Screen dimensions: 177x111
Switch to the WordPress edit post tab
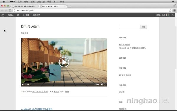[25, 6]
